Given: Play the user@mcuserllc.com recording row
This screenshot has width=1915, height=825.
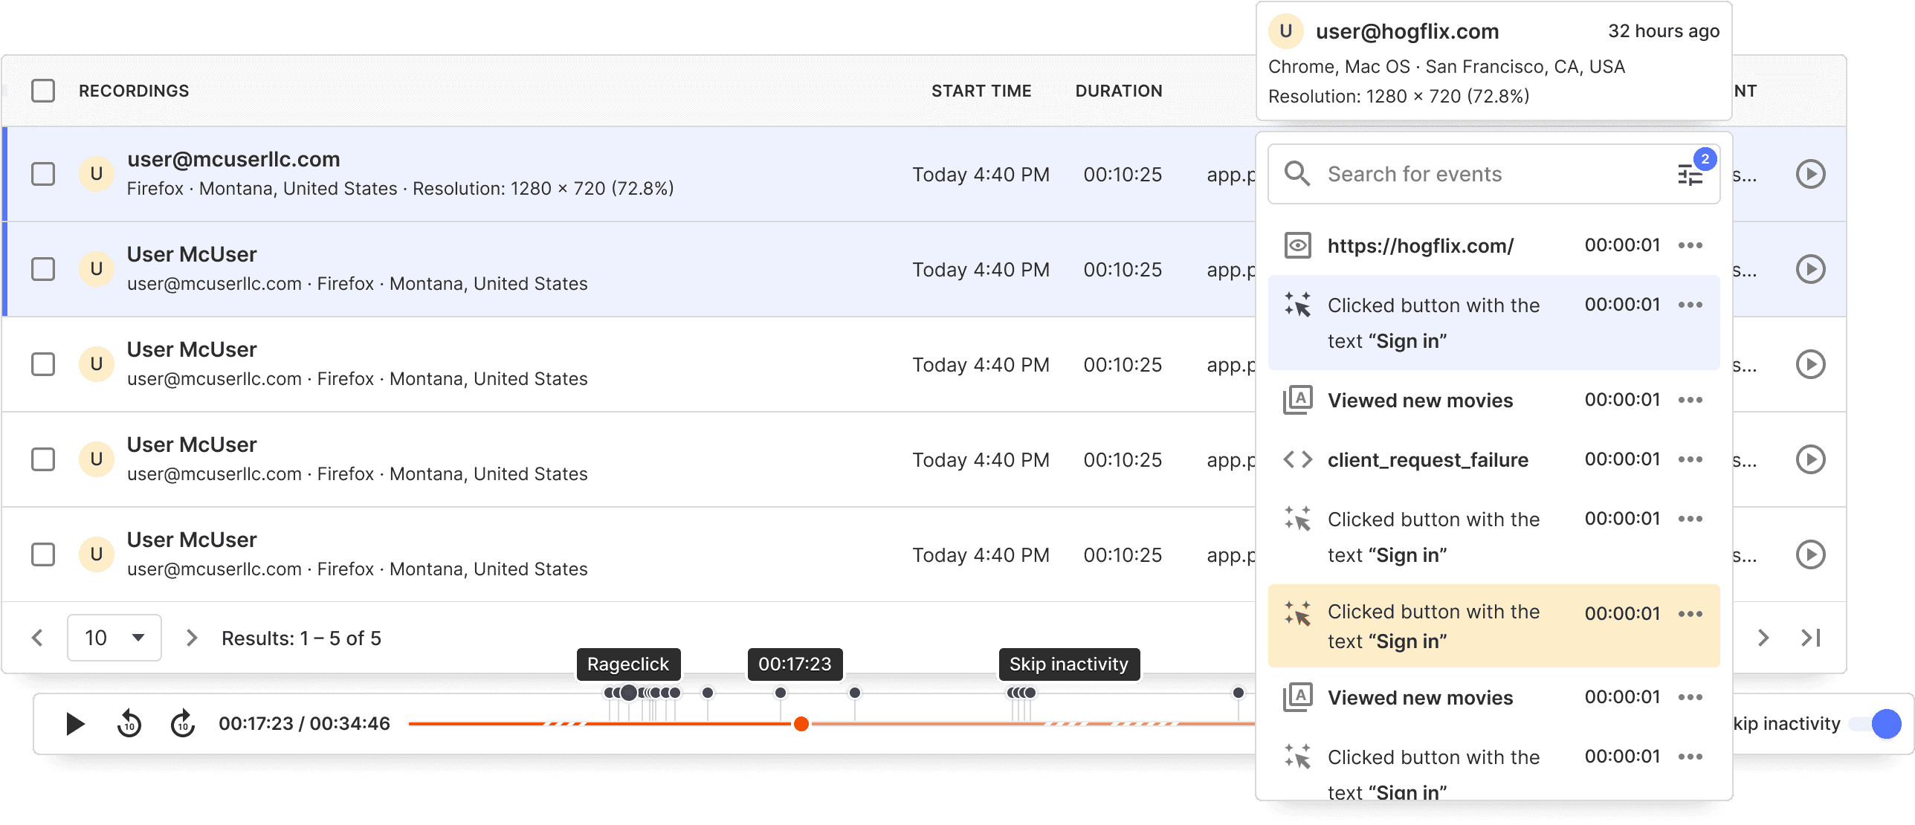Looking at the screenshot, I should click(1810, 174).
